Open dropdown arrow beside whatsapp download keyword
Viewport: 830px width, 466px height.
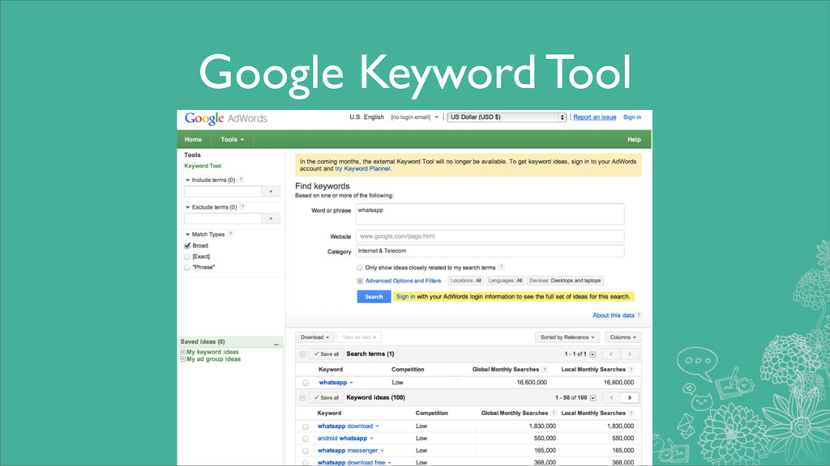click(x=378, y=426)
